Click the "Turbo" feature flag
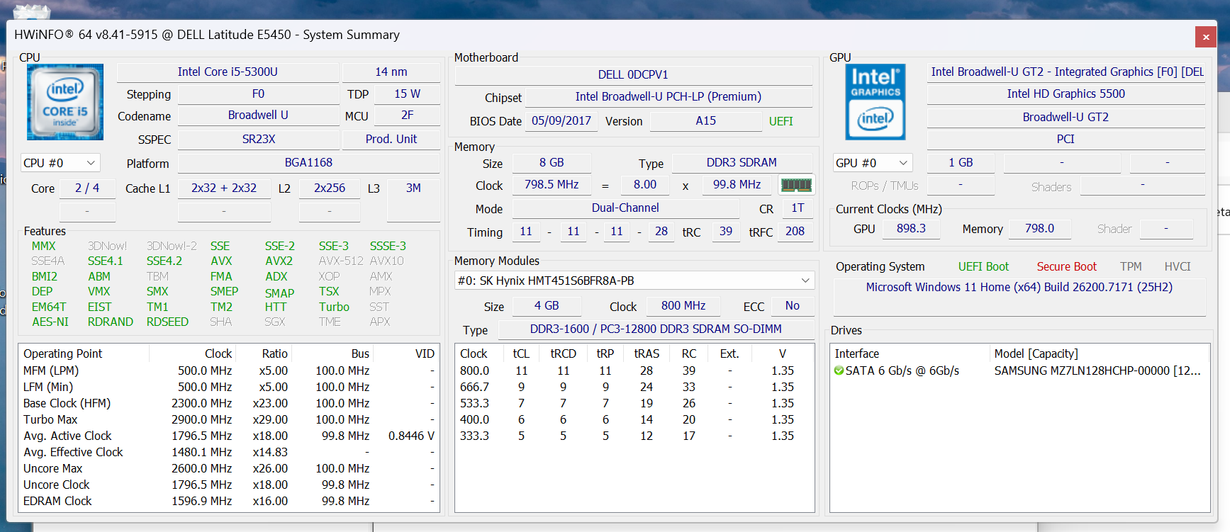1230x532 pixels. (334, 307)
